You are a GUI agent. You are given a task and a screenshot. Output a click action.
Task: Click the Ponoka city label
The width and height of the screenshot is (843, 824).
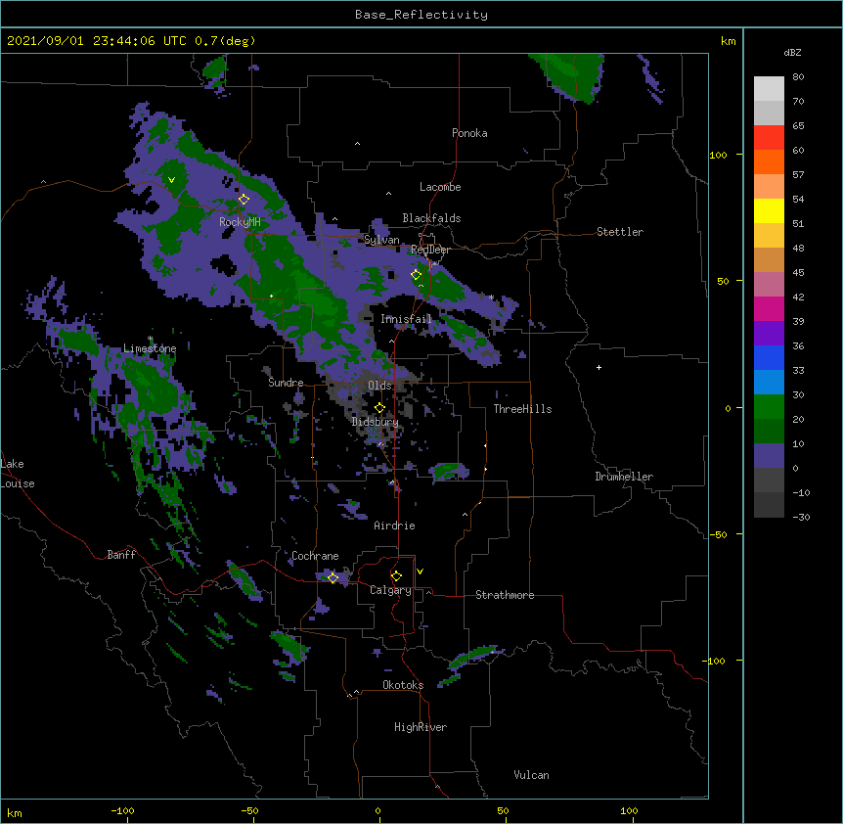tap(469, 133)
